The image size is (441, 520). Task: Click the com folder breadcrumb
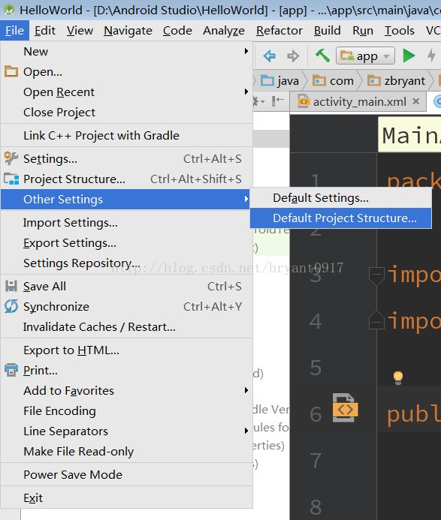click(333, 80)
